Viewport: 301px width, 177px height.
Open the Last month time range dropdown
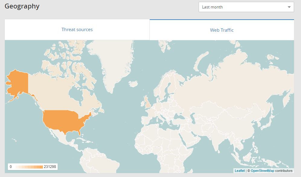(x=246, y=7)
